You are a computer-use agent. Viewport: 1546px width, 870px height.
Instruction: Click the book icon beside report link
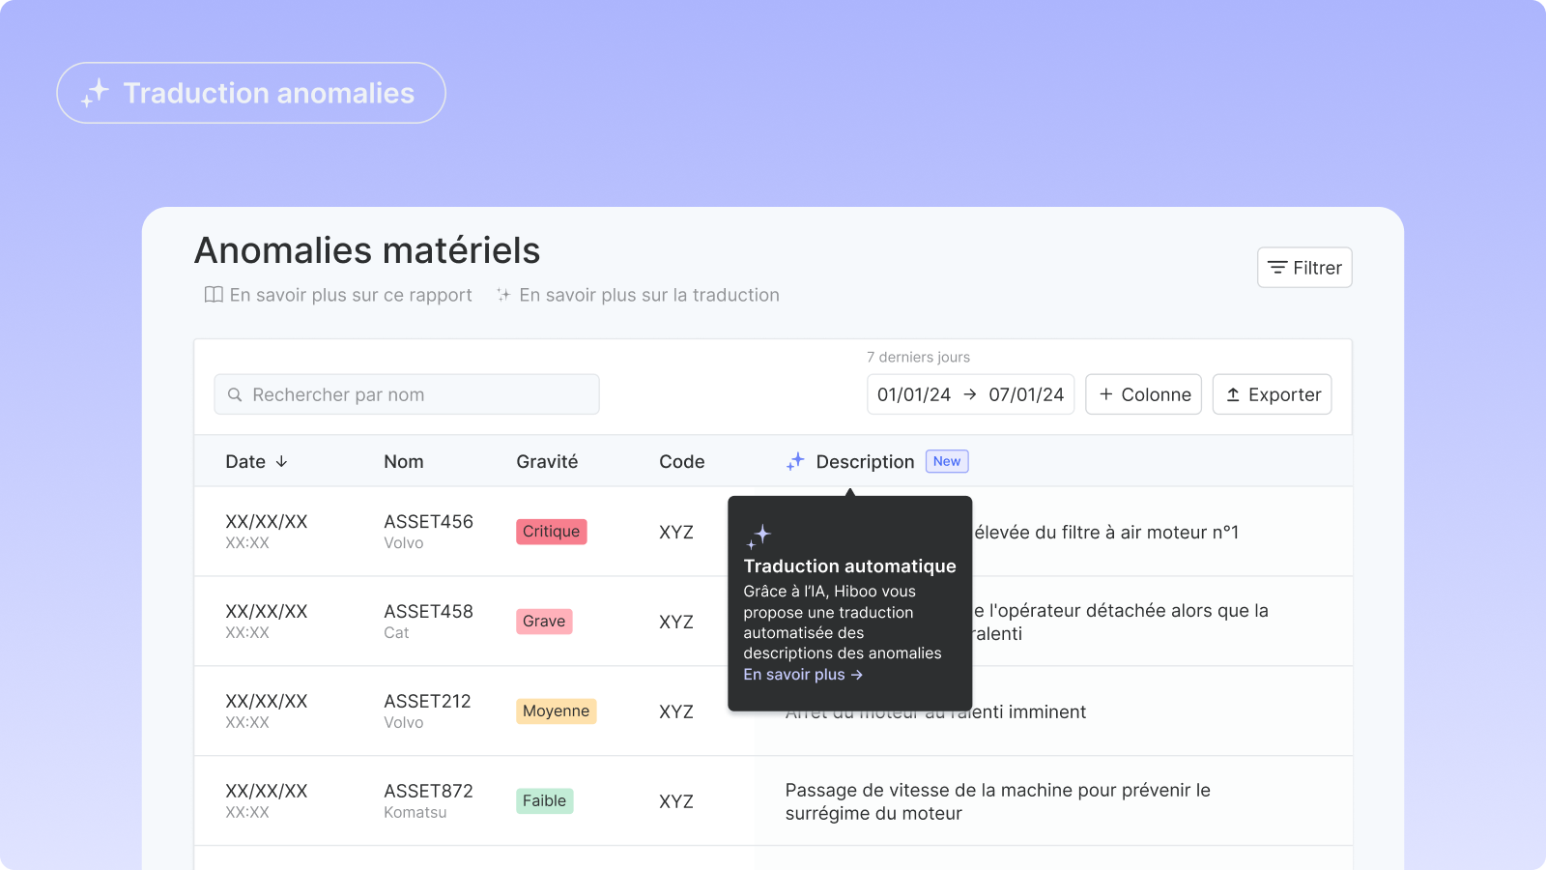tap(214, 295)
